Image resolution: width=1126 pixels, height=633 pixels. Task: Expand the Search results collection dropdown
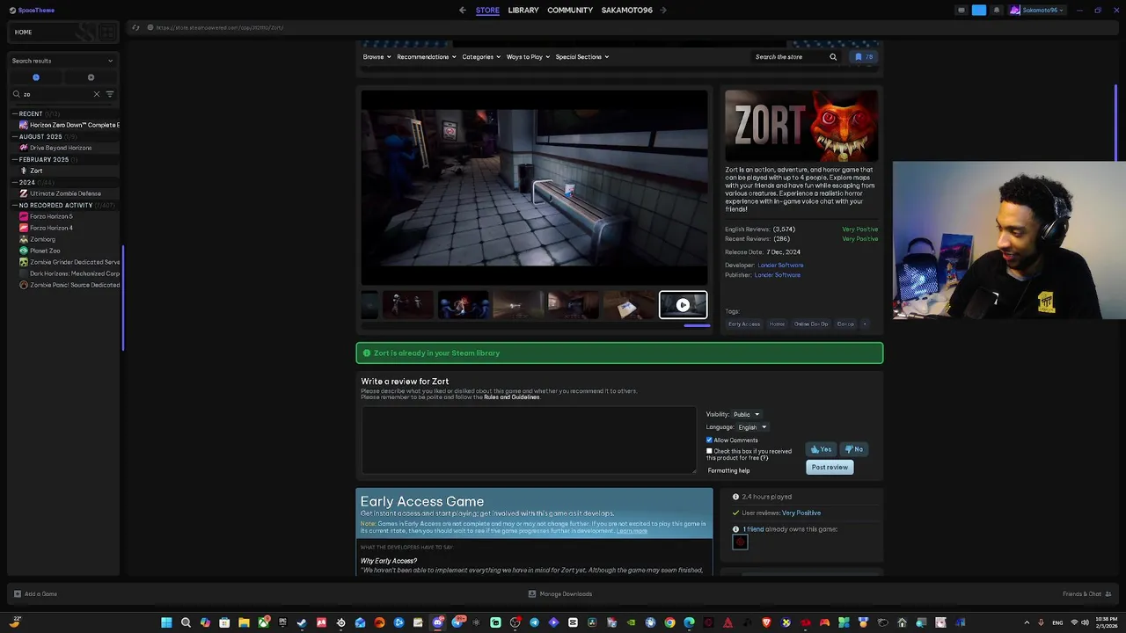click(x=62, y=61)
